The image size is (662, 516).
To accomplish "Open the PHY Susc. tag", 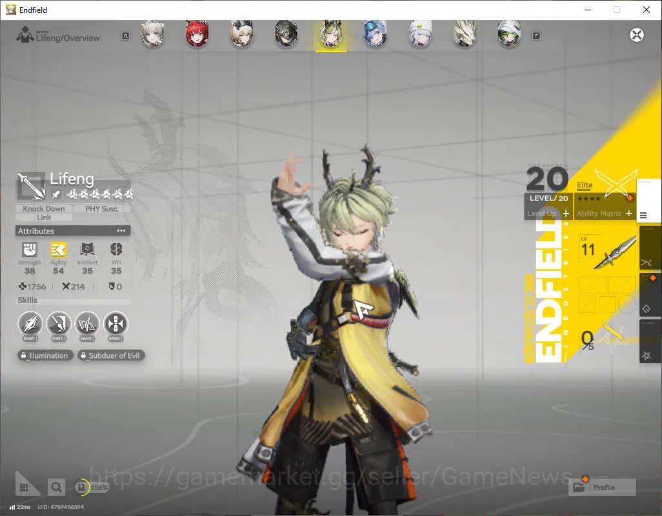I will click(102, 209).
